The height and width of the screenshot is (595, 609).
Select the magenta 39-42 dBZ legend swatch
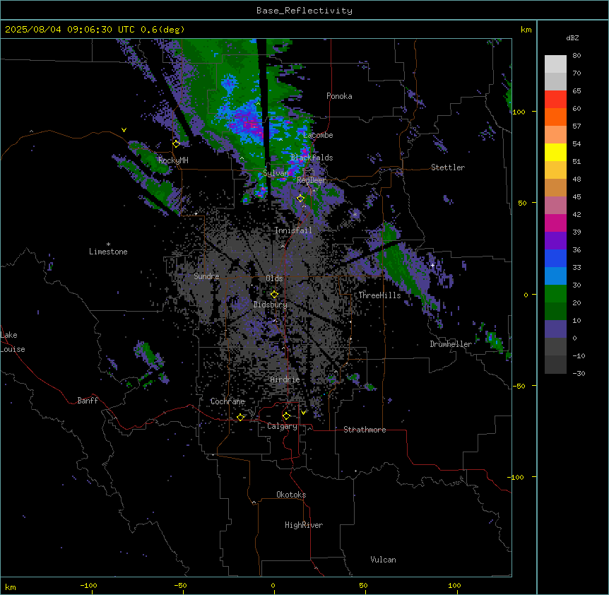(555, 223)
